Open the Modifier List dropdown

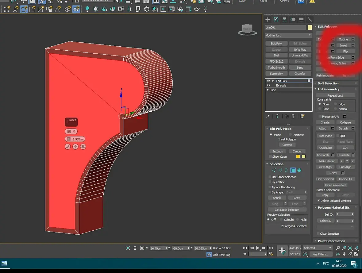[288, 35]
